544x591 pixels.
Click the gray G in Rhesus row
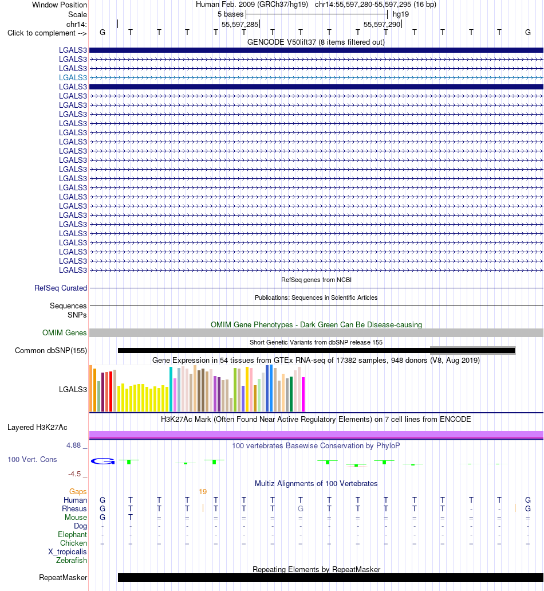[x=301, y=509]
